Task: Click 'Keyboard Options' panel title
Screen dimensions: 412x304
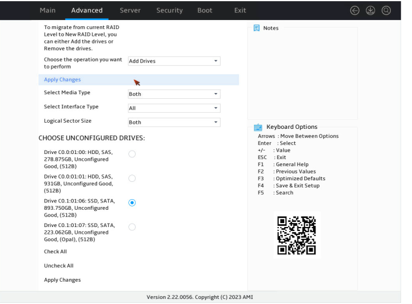Action: [292, 127]
